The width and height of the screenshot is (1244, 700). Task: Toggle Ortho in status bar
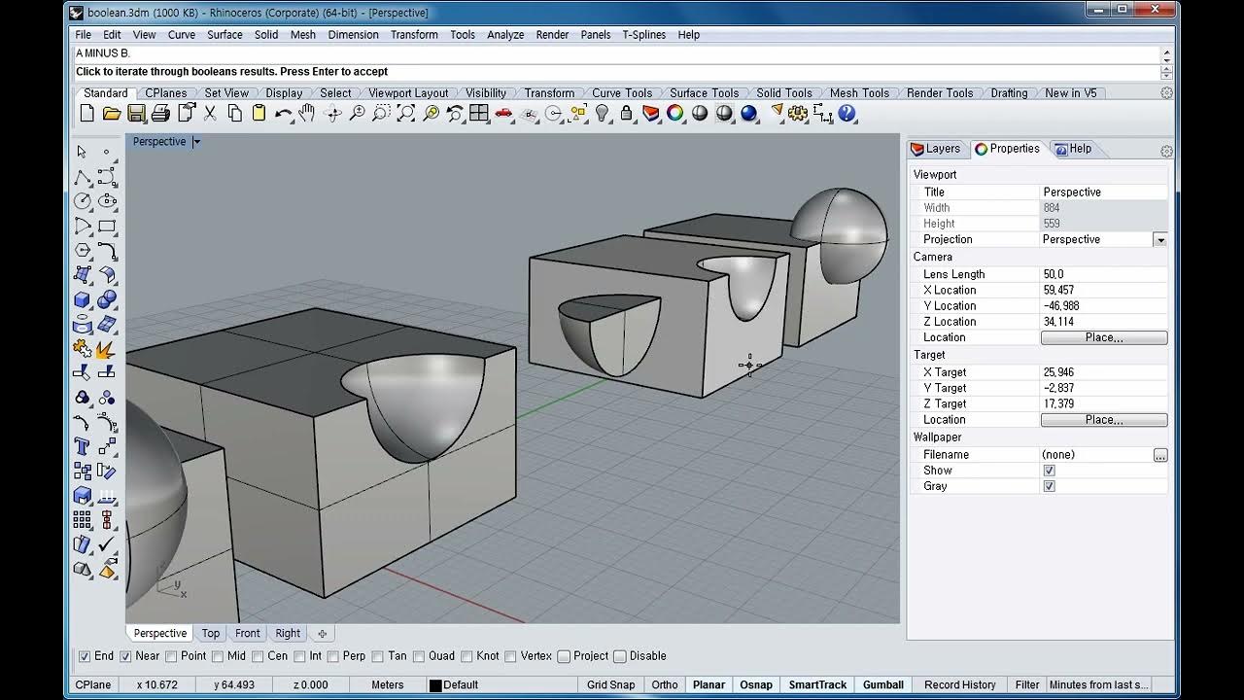click(x=665, y=684)
